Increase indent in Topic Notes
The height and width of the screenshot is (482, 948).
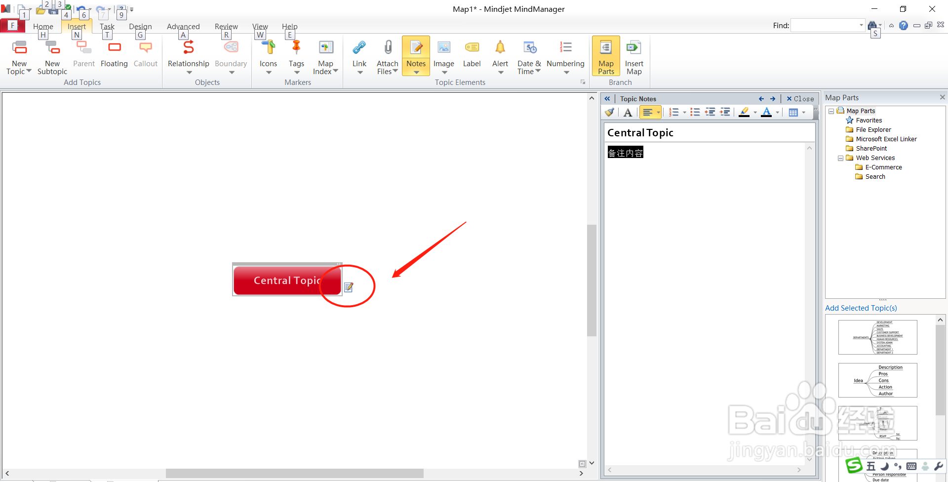725,113
